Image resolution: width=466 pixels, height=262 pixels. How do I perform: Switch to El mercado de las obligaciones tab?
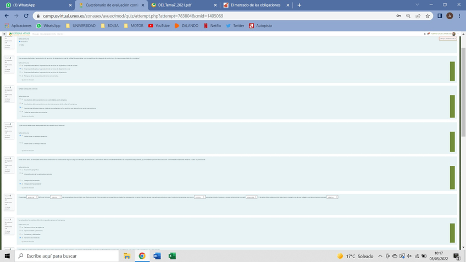tap(254, 5)
